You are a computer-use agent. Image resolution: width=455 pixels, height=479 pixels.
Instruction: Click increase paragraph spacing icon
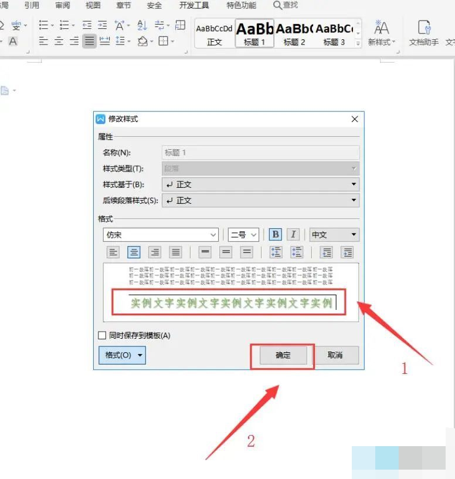[276, 252]
